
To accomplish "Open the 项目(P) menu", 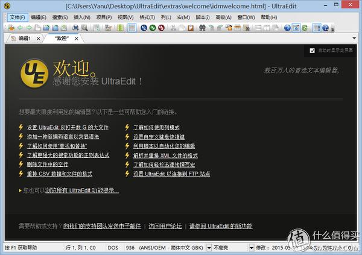I will tap(104, 17).
